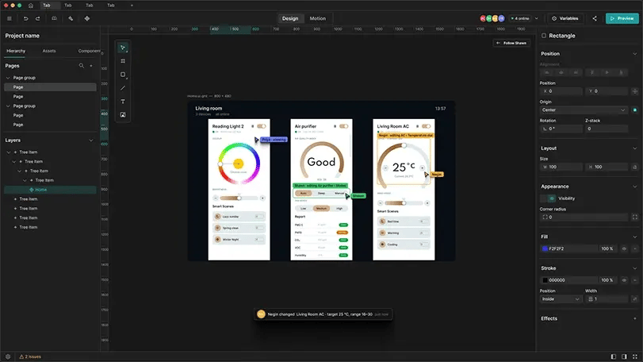This screenshot has width=643, height=362.
Task: Toggle the right panel layout icon
Action: click(624, 356)
